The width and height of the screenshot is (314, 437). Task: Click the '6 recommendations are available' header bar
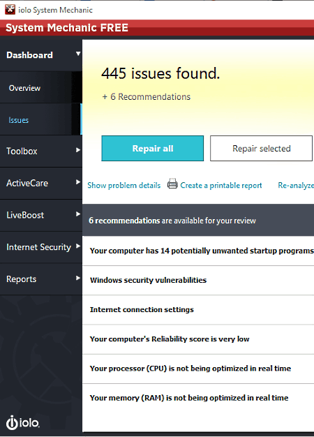(198, 220)
